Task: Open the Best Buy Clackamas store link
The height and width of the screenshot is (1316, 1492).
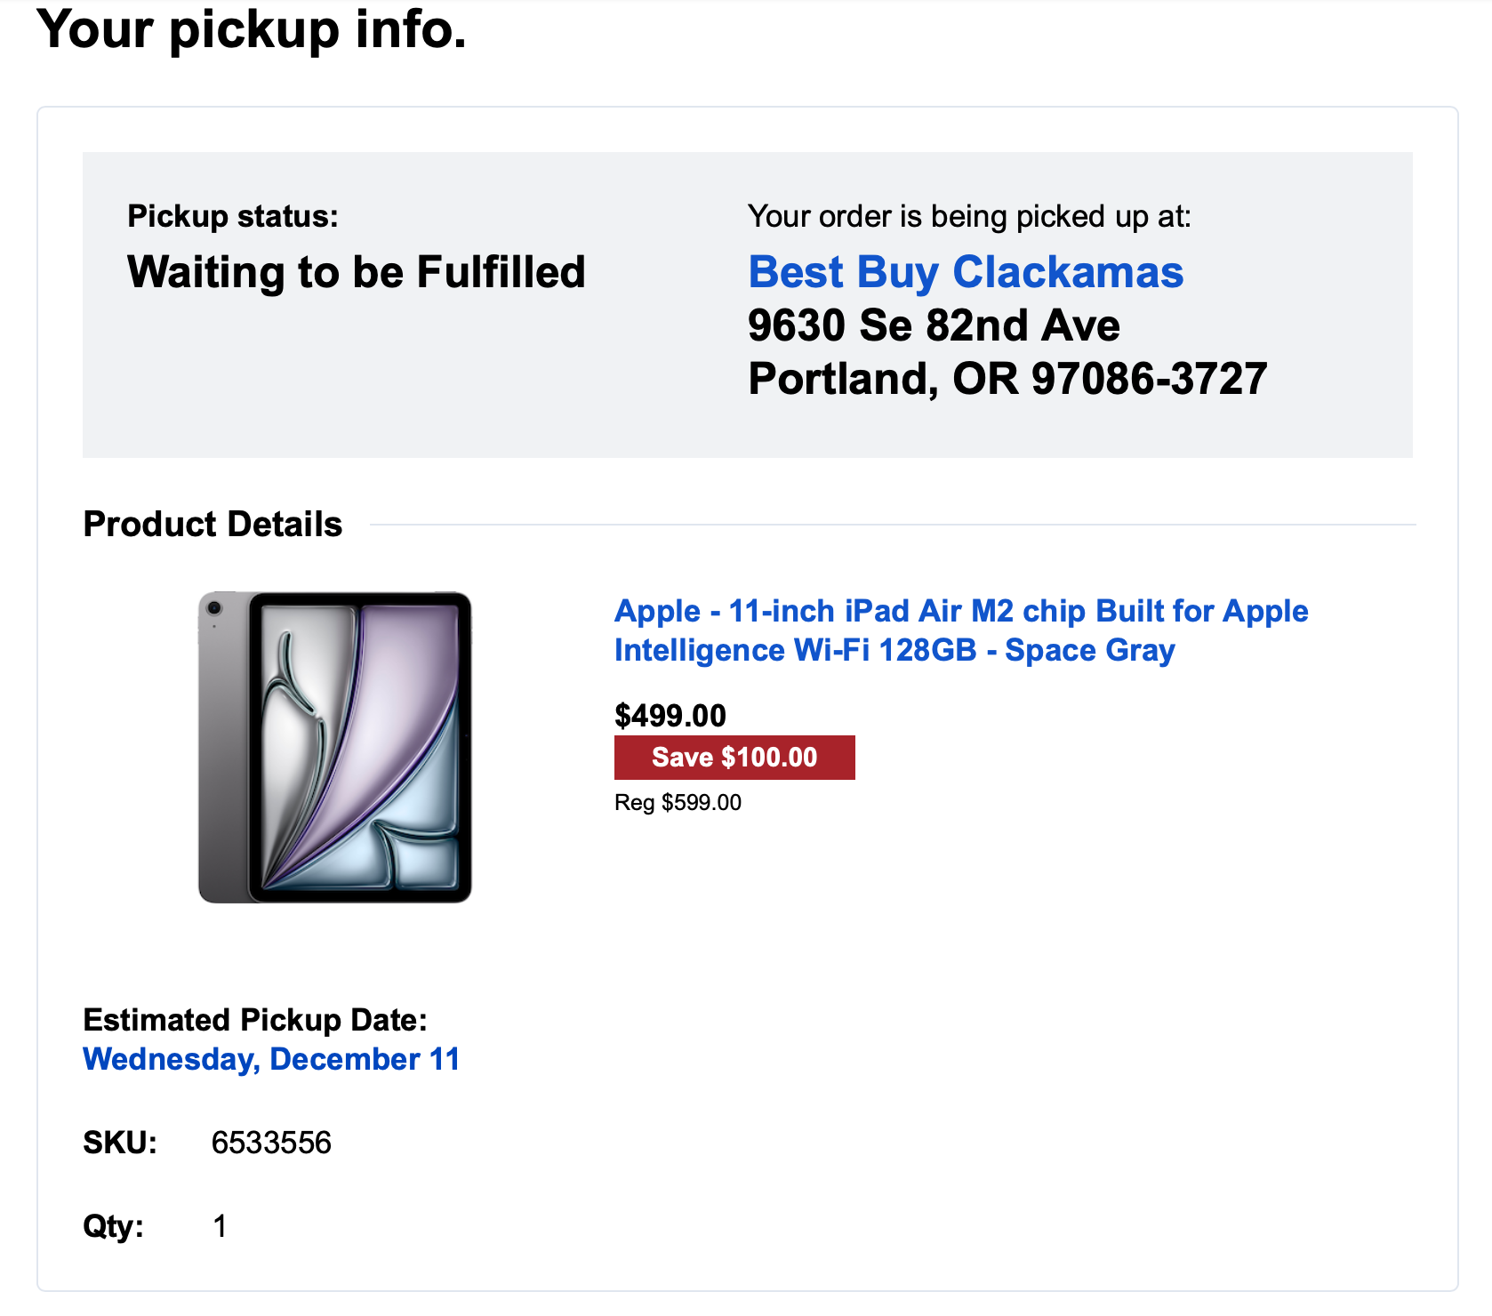Action: (966, 272)
